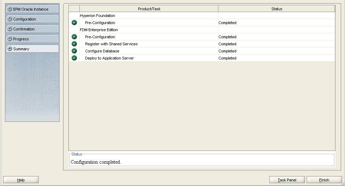The width and height of the screenshot is (345, 186).
Task: Select the FDM Enterprise Edition row
Action: [202, 30]
